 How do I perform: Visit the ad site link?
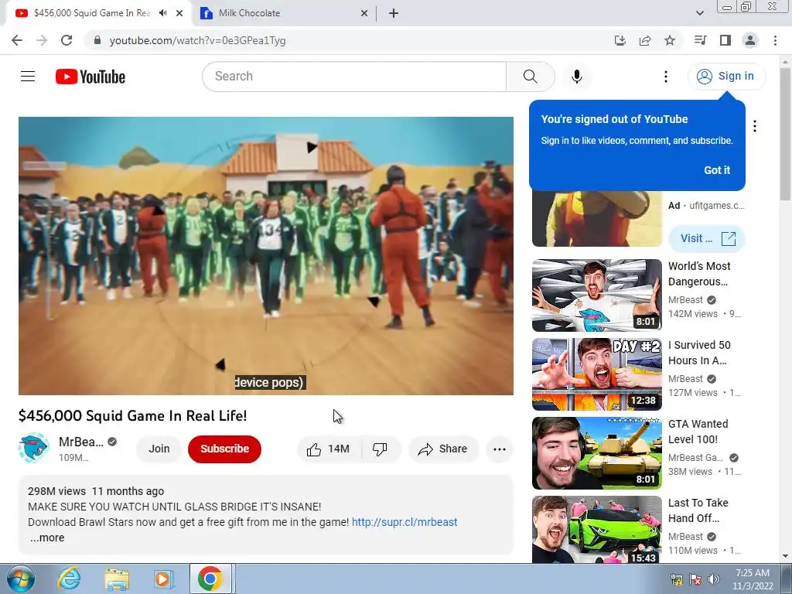pos(707,238)
